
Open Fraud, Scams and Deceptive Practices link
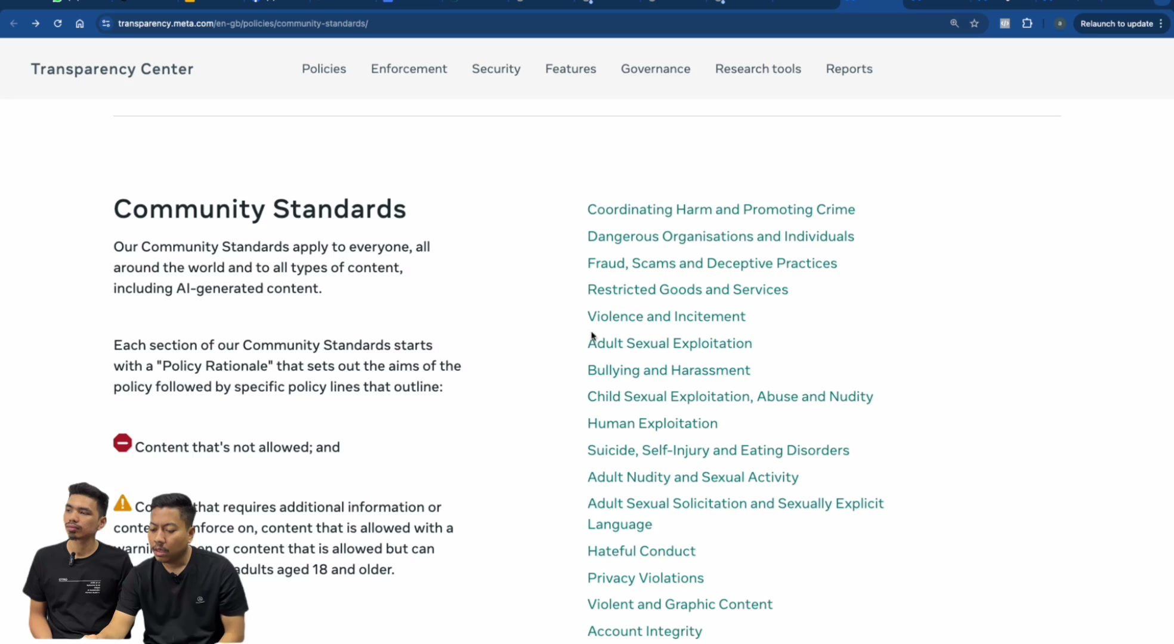coord(712,263)
